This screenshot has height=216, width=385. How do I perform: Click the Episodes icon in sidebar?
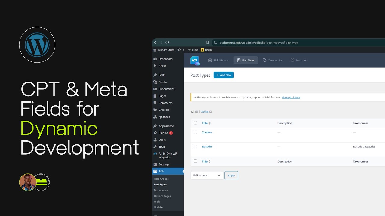coord(155,117)
